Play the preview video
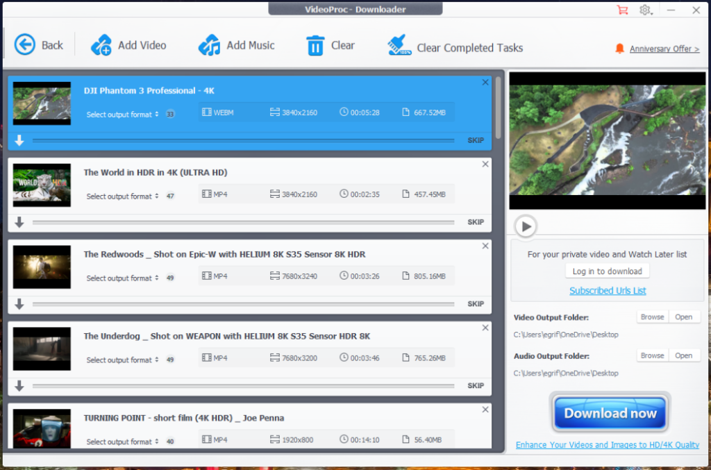This screenshot has width=711, height=470. tap(526, 226)
